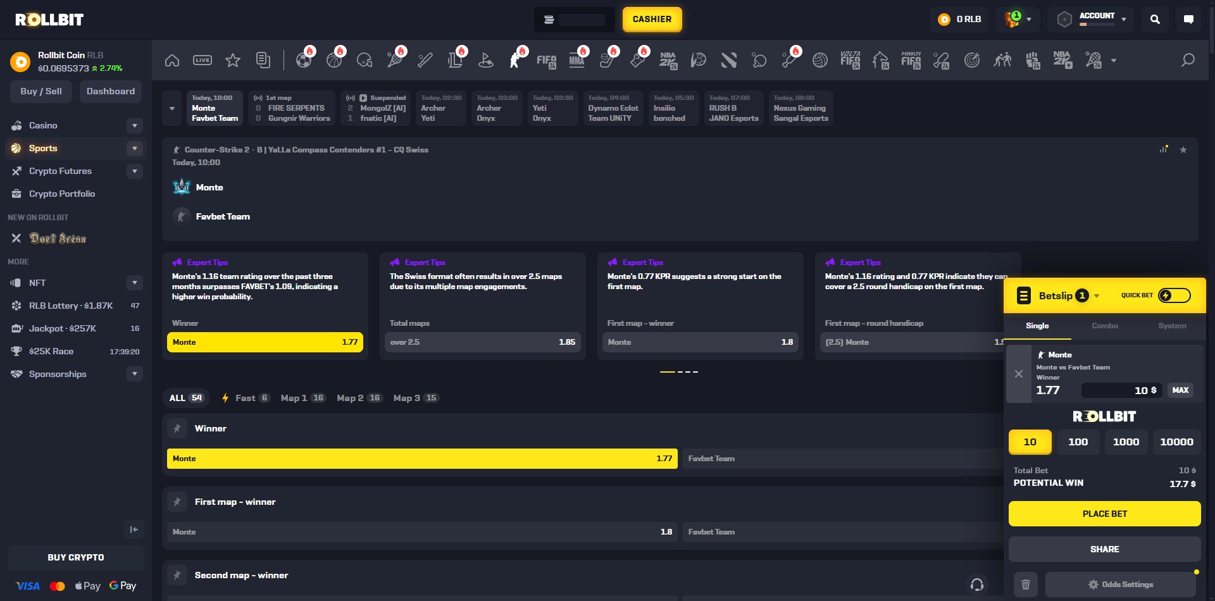Open the rewards chest dropdown
1215x601 pixels.
(1018, 20)
